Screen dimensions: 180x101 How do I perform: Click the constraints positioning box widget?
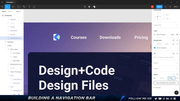point(157,17)
